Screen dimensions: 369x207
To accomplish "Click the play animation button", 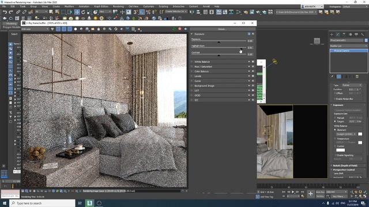I will (293, 192).
